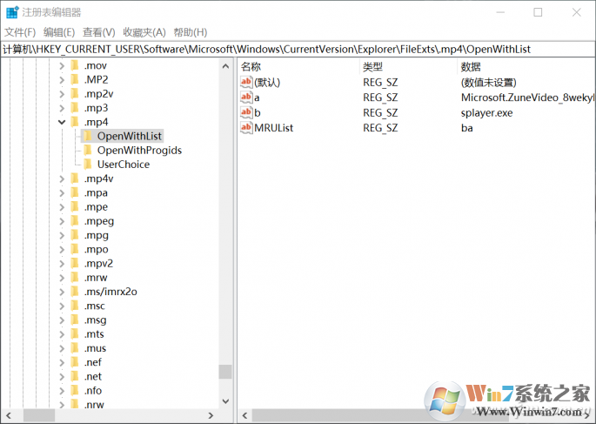Viewport: 596px width, 424px height.
Task: Click the OpenWithProgids folder icon
Action: coord(87,150)
